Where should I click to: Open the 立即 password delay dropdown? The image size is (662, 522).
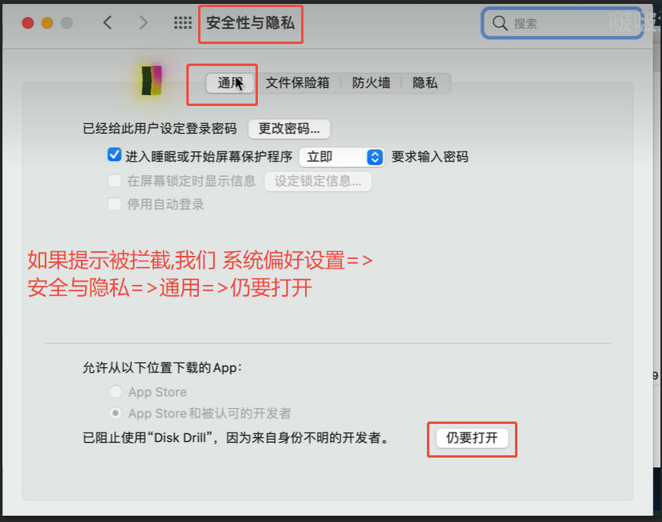click(341, 157)
